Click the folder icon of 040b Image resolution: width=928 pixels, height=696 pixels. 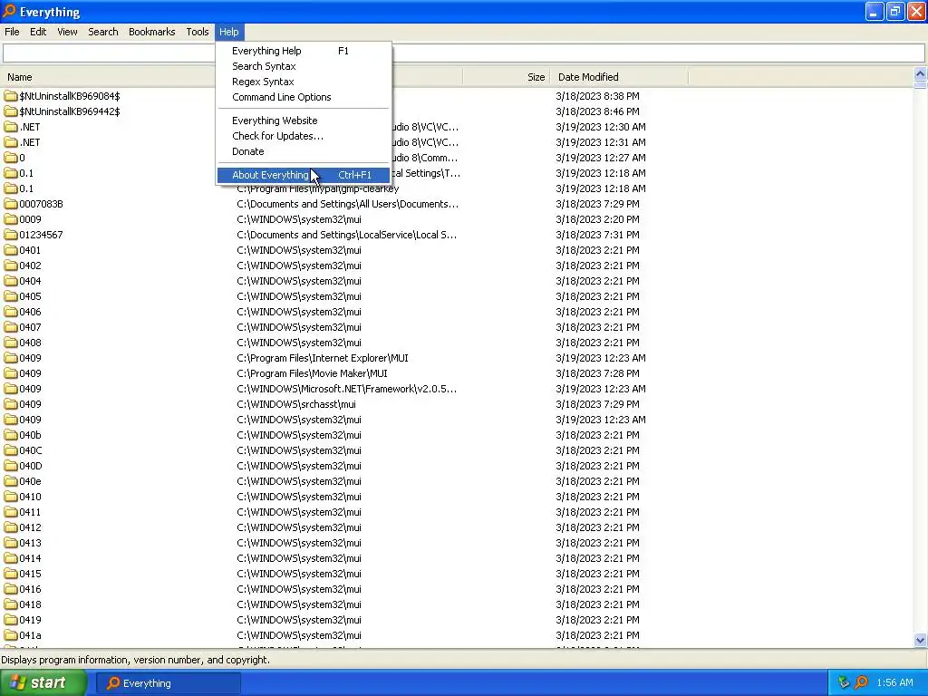click(x=11, y=435)
